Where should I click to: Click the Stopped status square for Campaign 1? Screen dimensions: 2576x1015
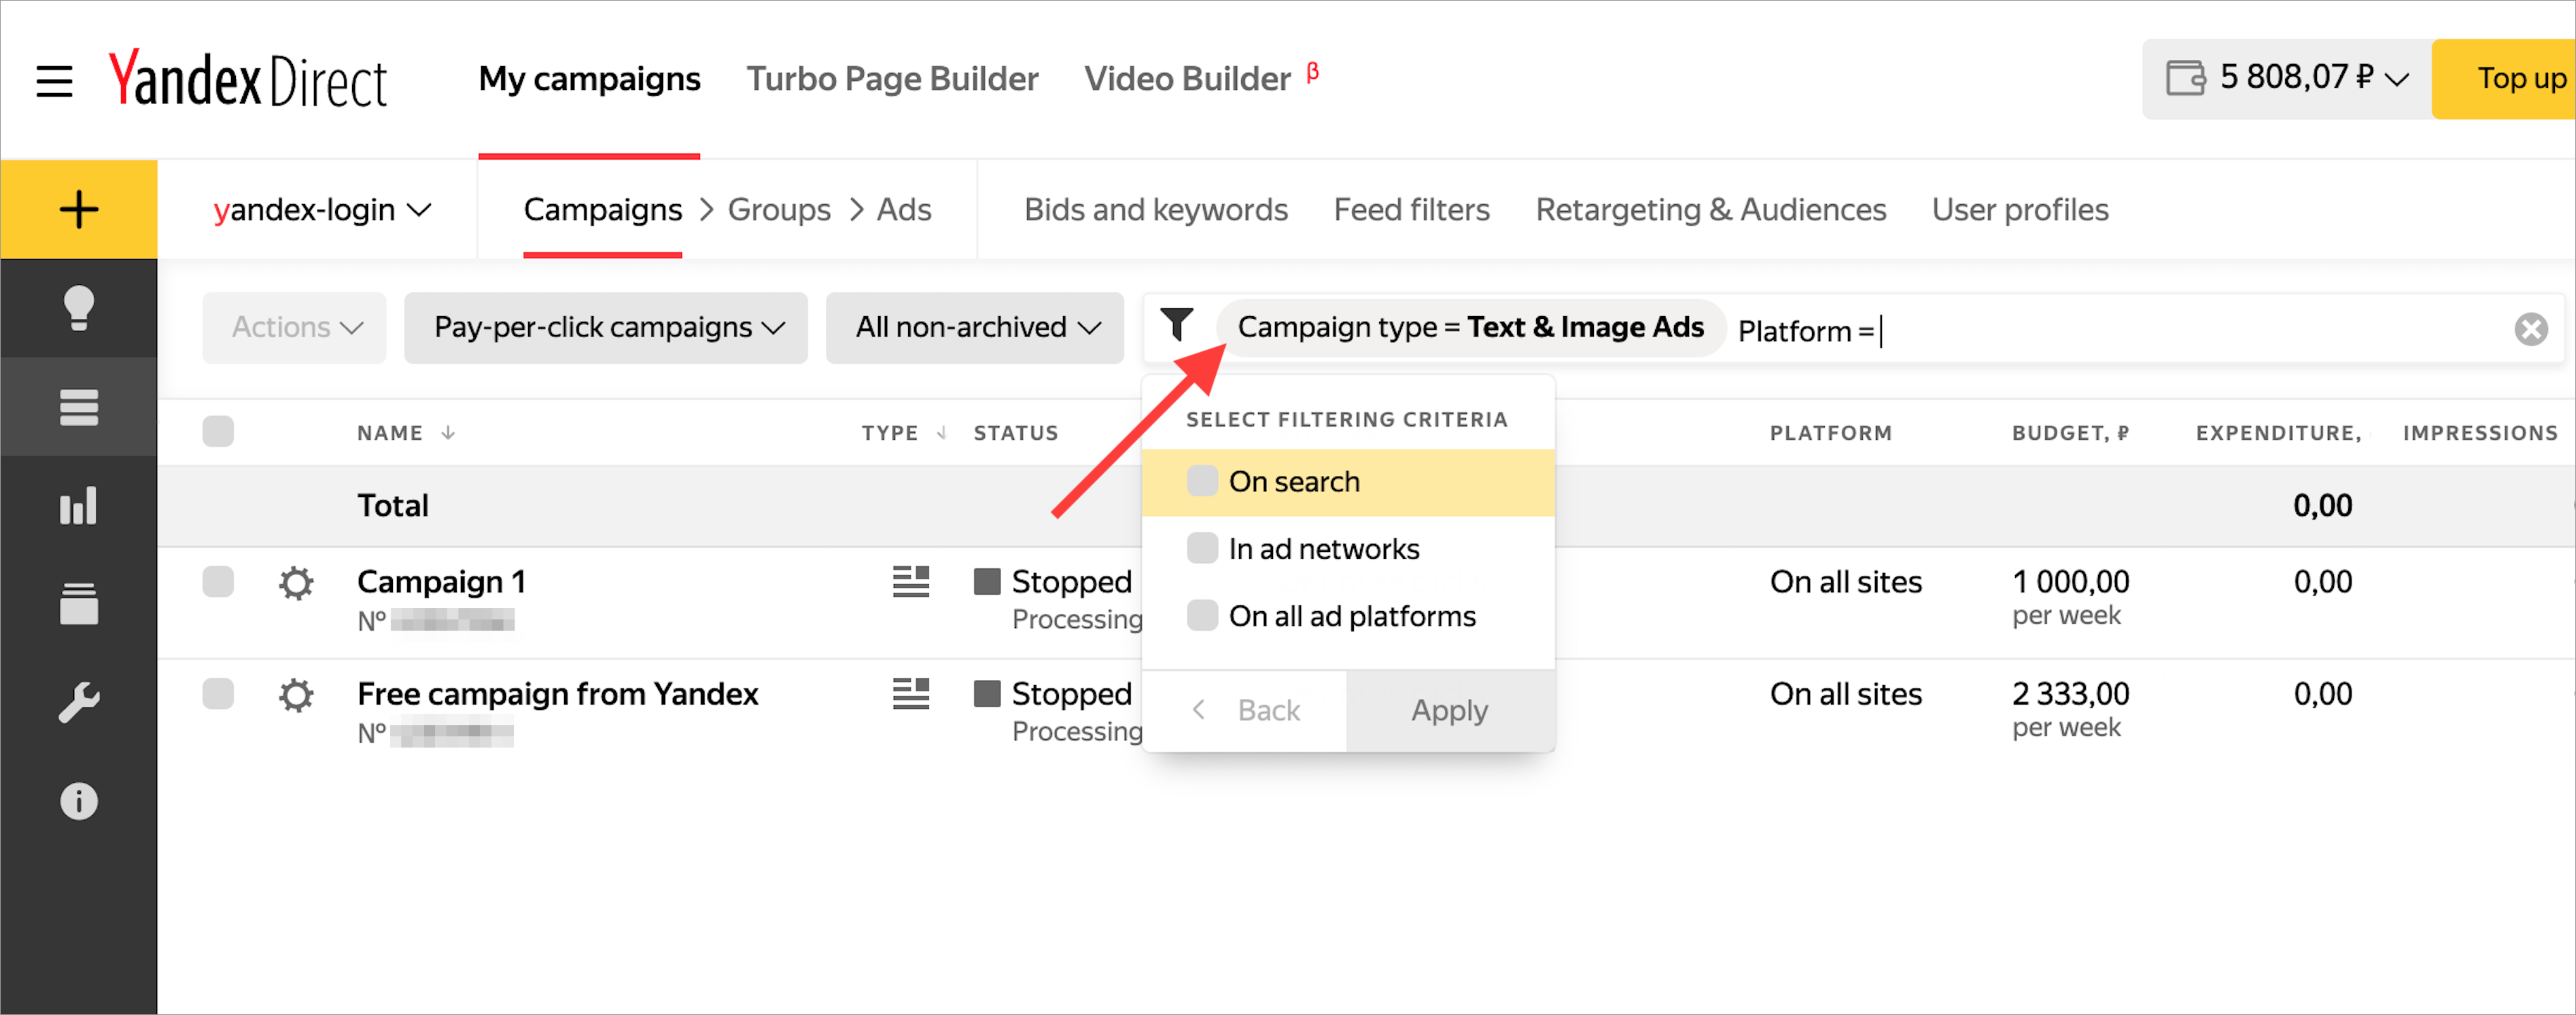click(987, 582)
